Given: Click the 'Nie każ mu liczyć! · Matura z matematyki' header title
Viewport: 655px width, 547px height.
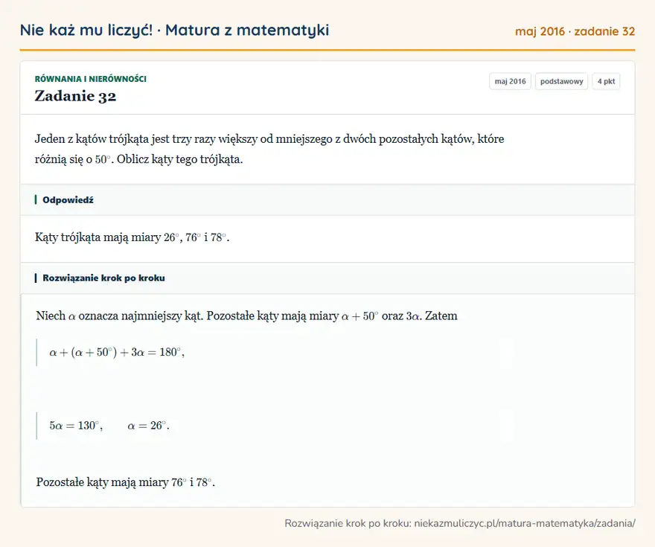Looking at the screenshot, I should pyautogui.click(x=174, y=31).
